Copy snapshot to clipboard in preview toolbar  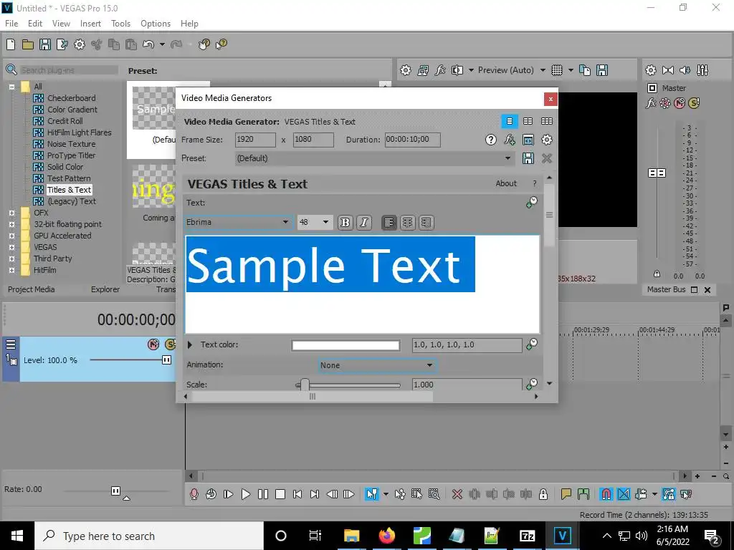point(585,70)
